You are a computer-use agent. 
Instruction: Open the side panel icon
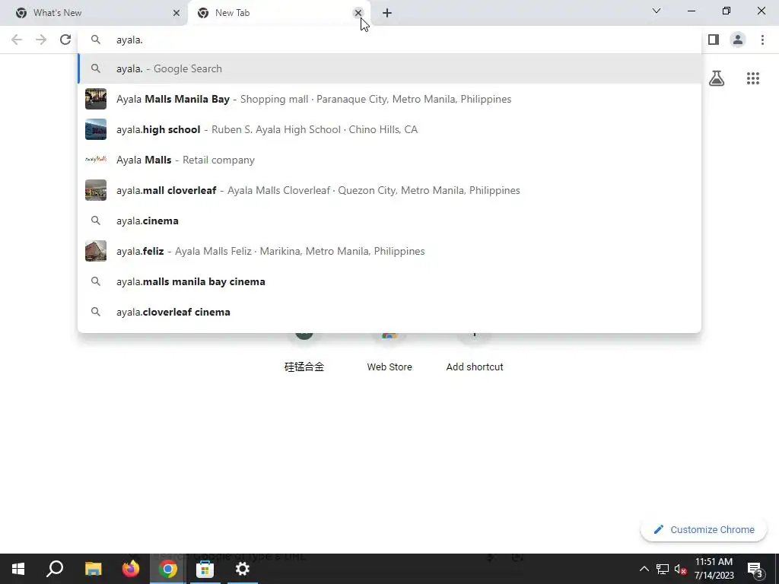(x=714, y=40)
